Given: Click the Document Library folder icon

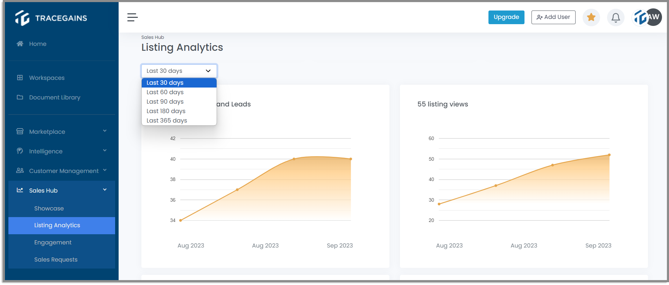Looking at the screenshot, I should 20,97.
